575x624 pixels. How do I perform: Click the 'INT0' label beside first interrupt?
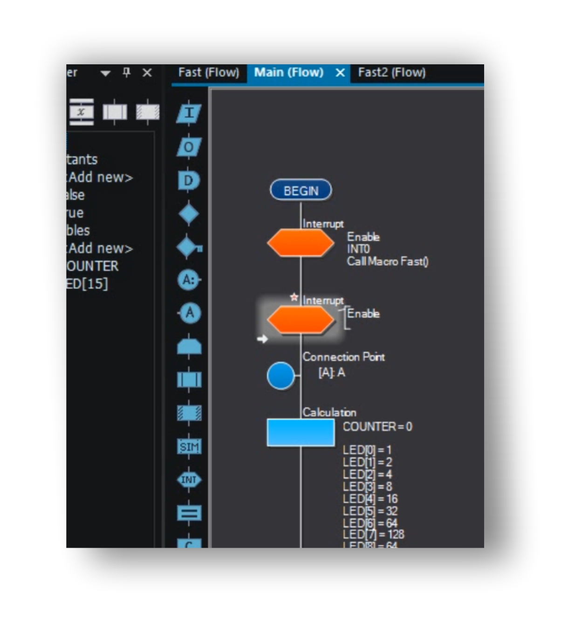(x=358, y=249)
